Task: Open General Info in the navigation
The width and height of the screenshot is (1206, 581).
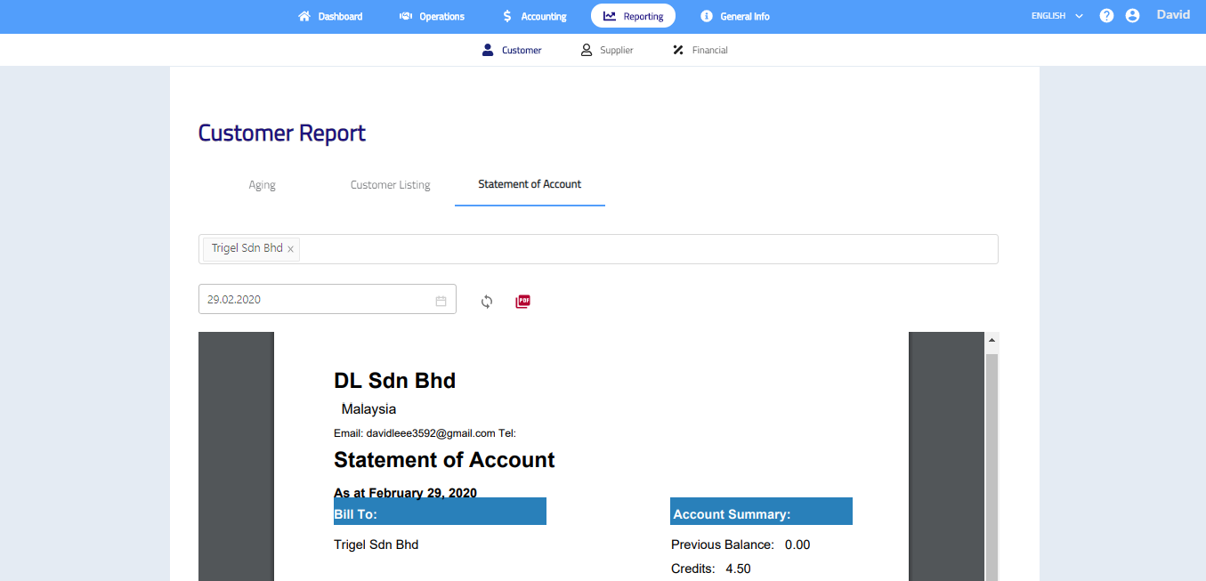Action: tap(734, 16)
